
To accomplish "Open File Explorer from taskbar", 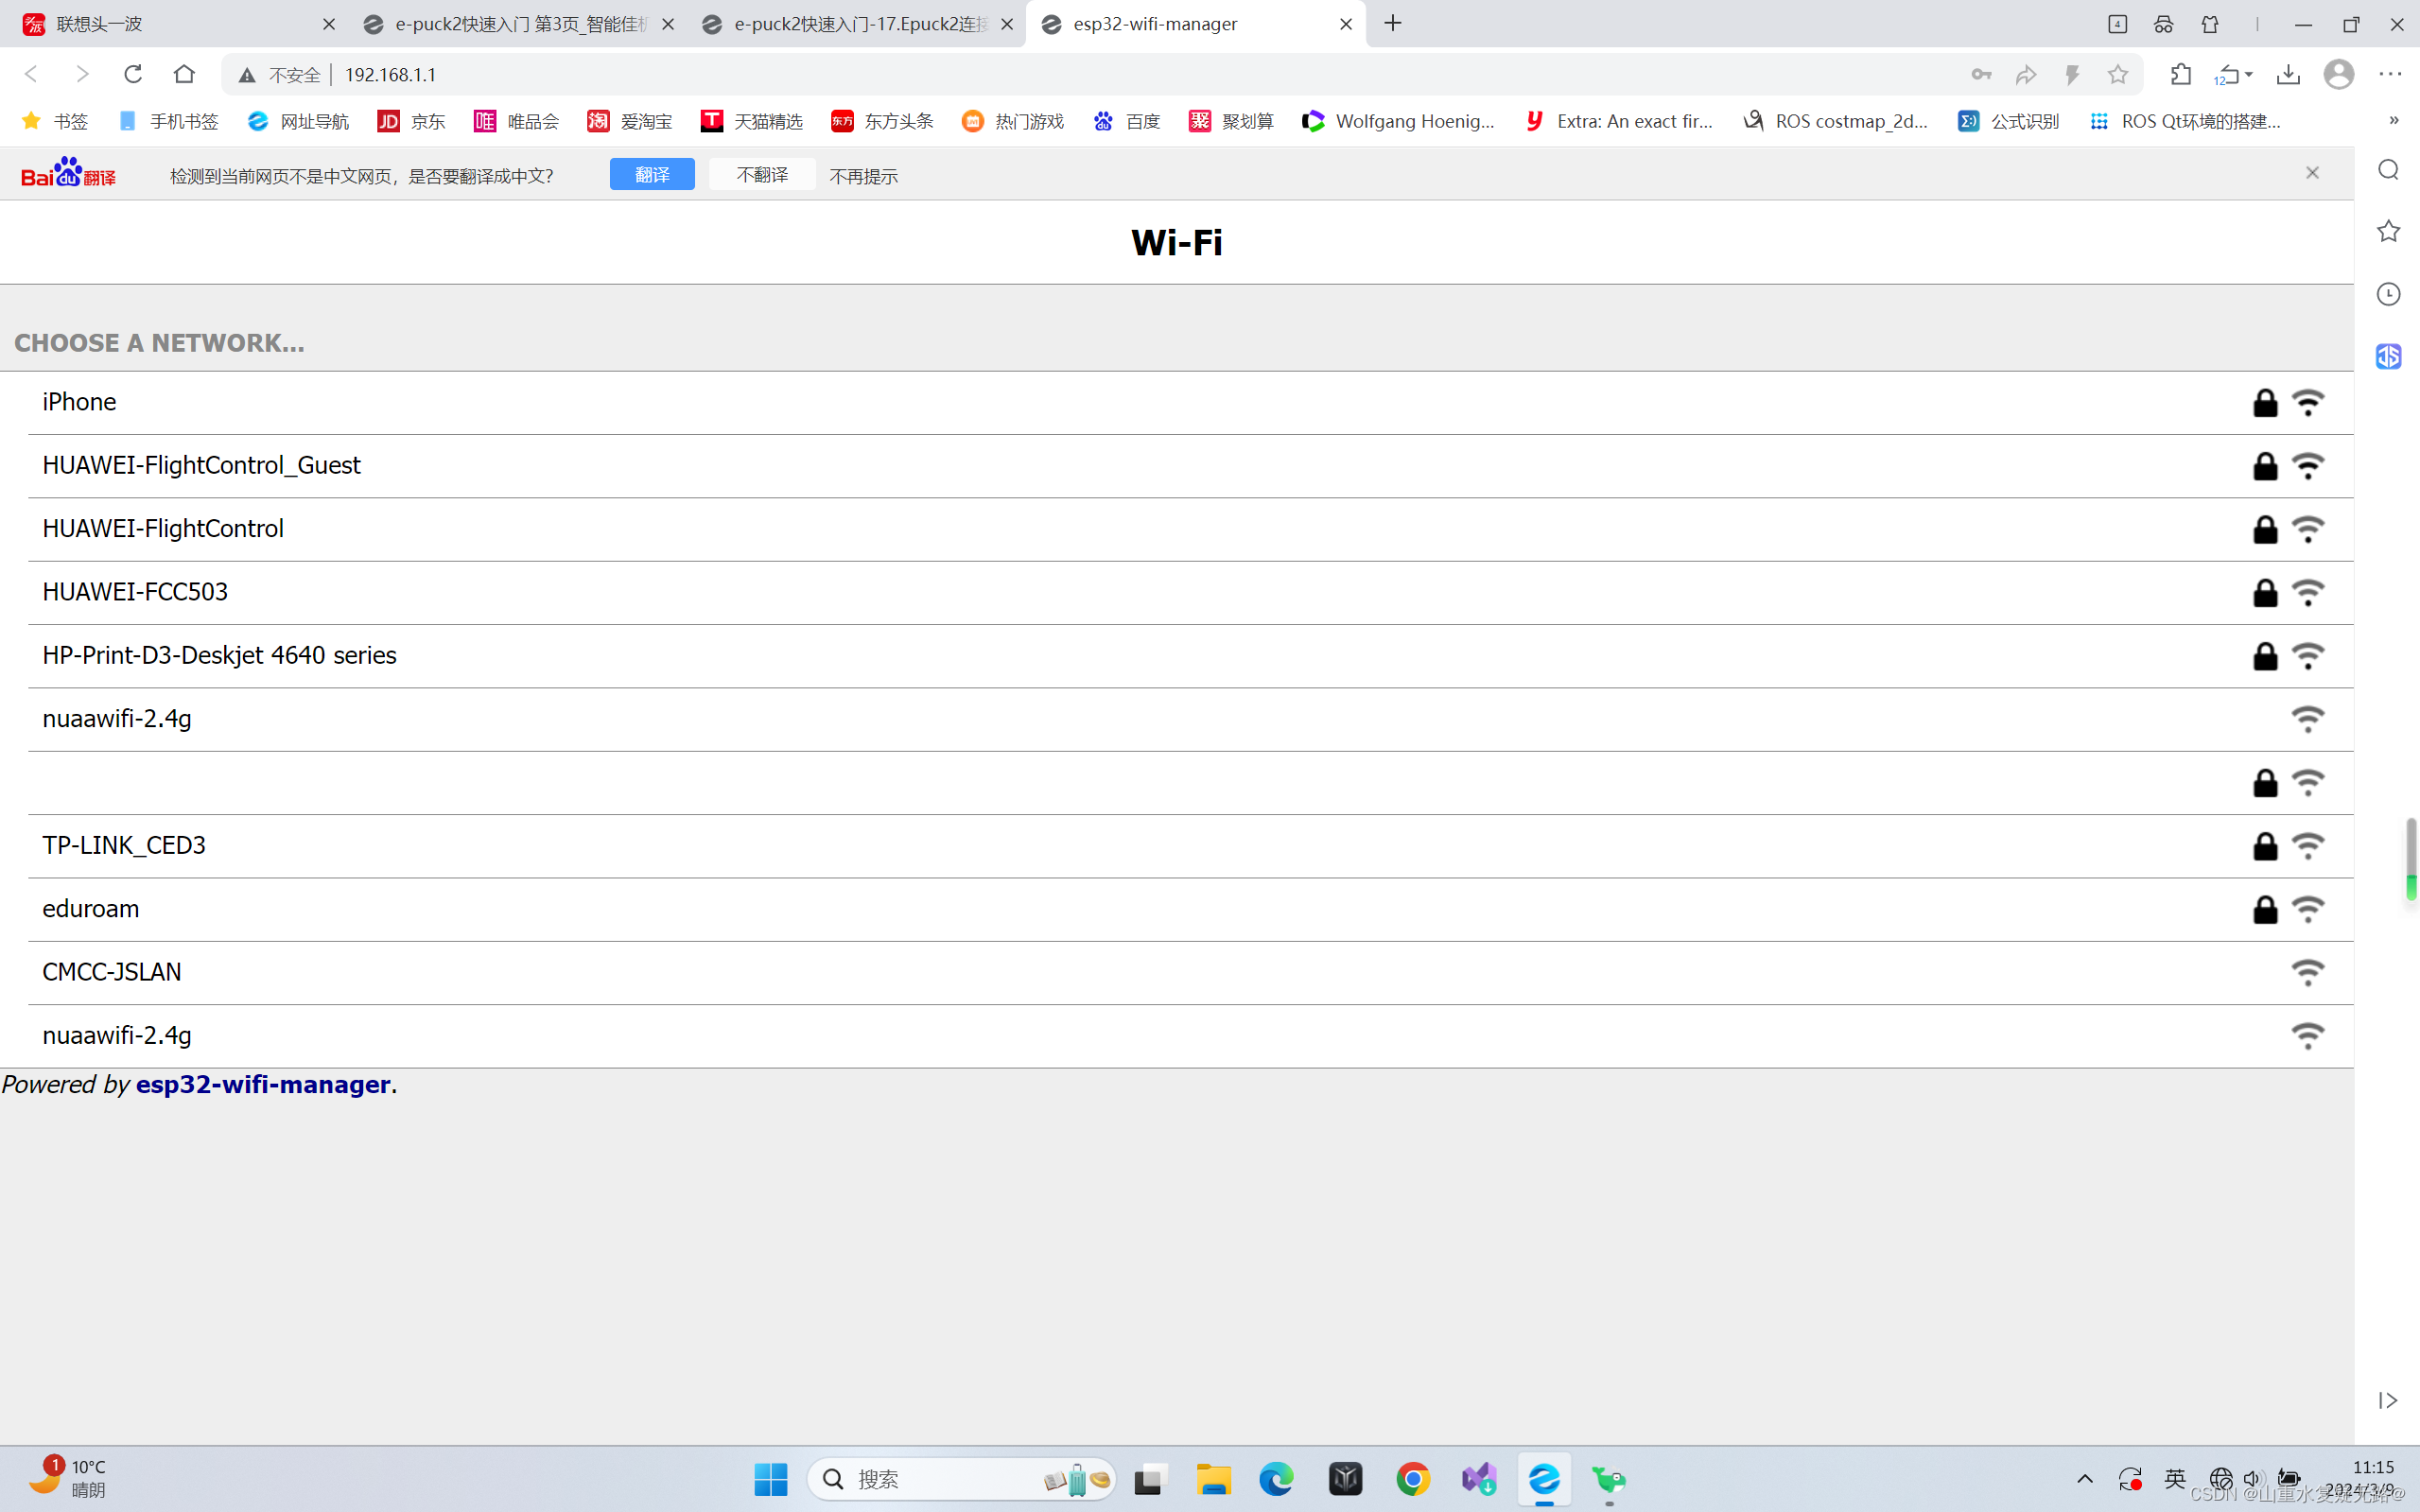I will [1213, 1479].
